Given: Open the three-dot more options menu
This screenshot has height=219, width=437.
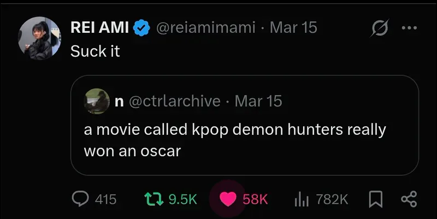Looking at the screenshot, I should click(x=409, y=28).
